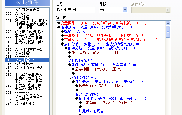Click the scroll up arrow of 执行内容
This screenshot has height=115, width=182.
click(x=168, y=24)
